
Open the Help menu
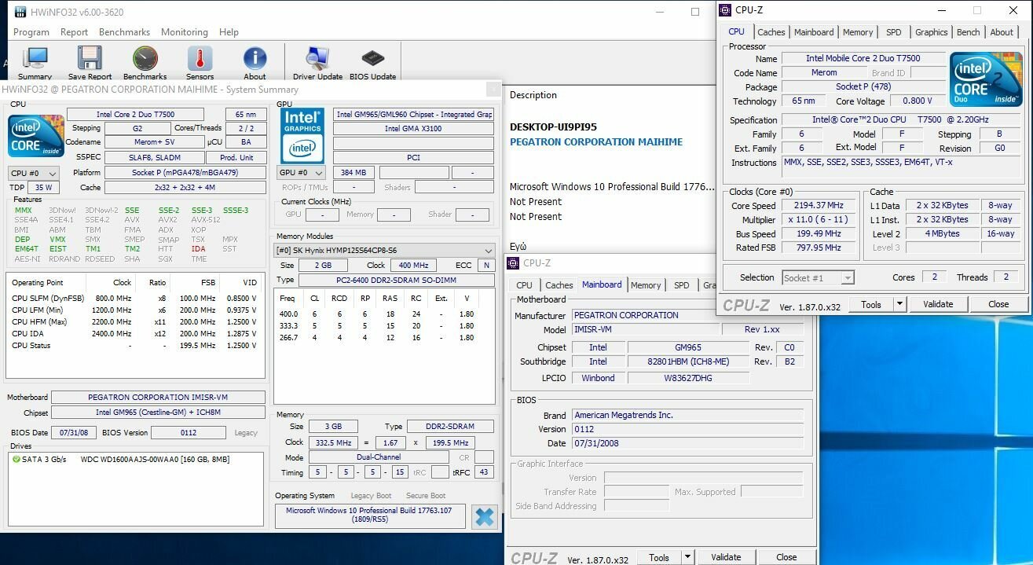pos(229,32)
